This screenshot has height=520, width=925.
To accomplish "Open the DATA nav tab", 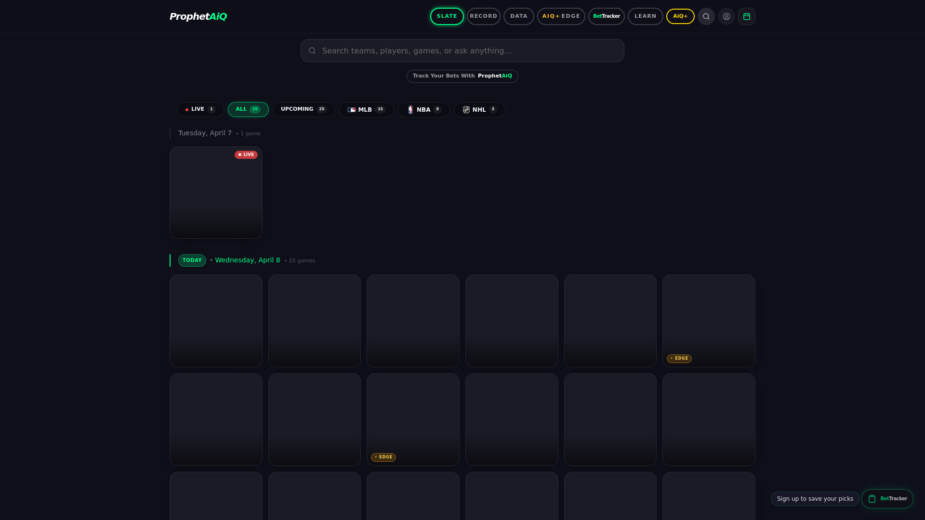I will (518, 16).
